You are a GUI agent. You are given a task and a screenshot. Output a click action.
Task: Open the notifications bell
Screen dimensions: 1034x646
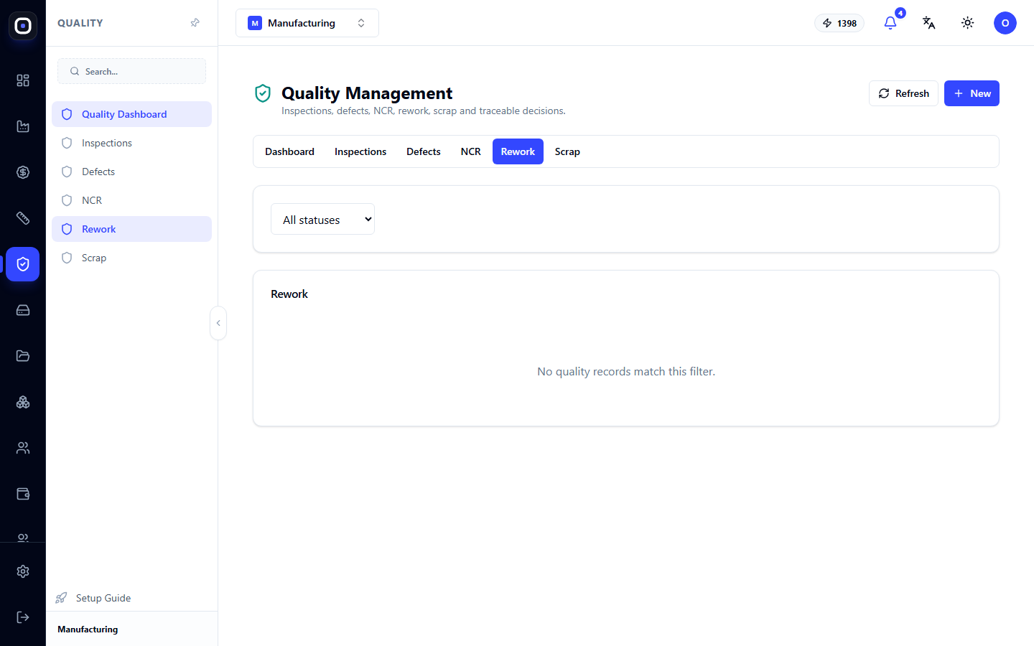890,23
